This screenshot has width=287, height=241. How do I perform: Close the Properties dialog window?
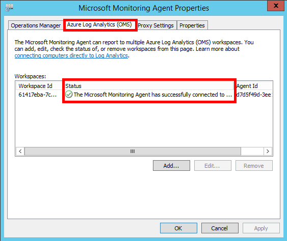click(x=276, y=6)
